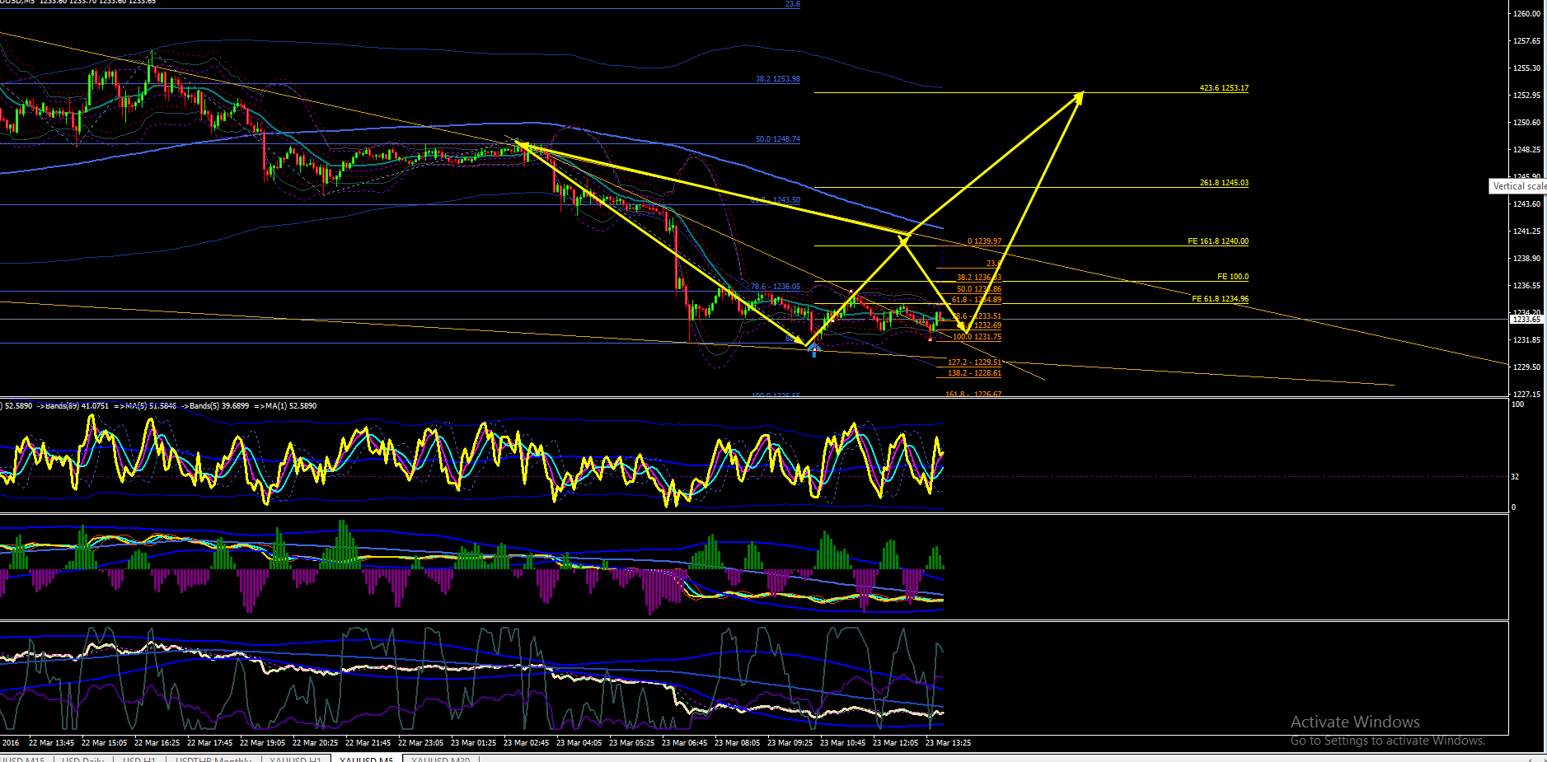This screenshot has height=762, width=1547.
Task: Click 1241.25 on the price scale
Action: [1526, 231]
